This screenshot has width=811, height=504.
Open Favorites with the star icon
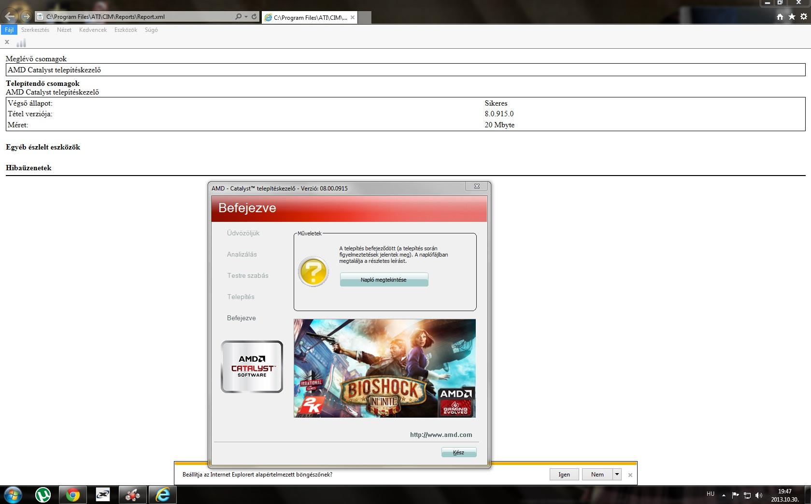[x=792, y=17]
